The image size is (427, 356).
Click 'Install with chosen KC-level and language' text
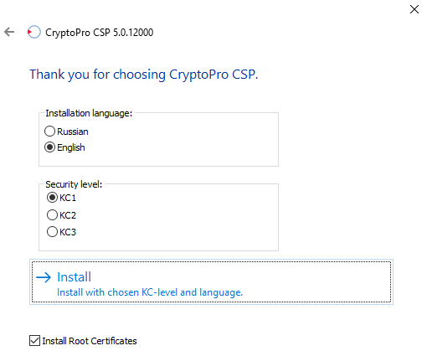coord(150,292)
